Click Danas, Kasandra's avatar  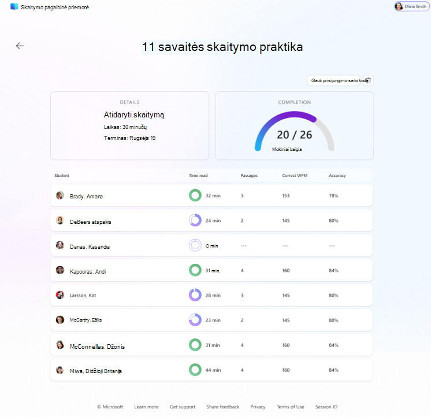point(60,245)
